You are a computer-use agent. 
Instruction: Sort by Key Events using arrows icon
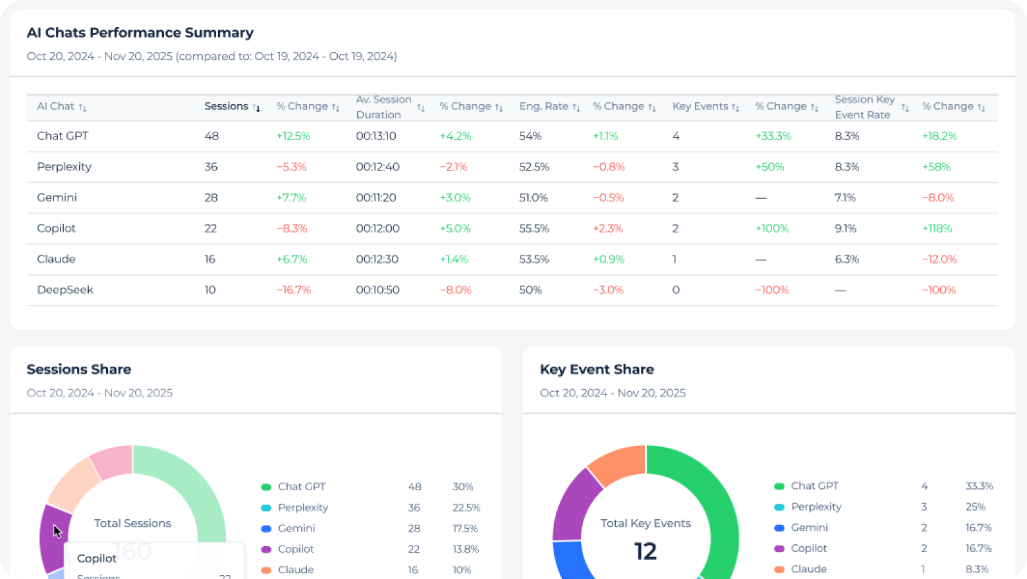point(735,107)
